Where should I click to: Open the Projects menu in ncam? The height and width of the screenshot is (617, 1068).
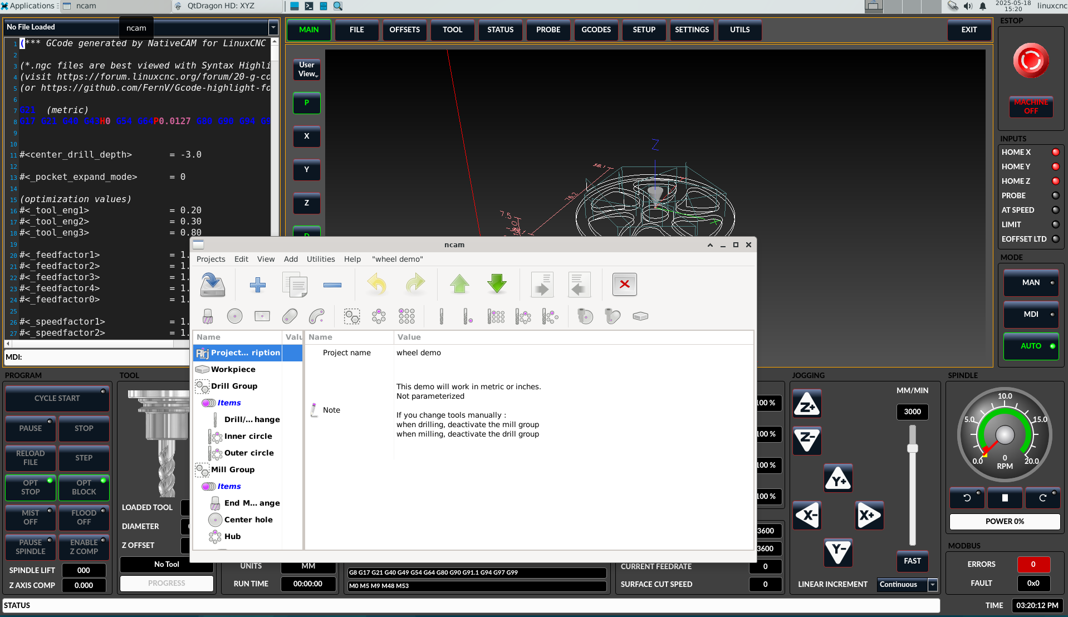point(210,259)
